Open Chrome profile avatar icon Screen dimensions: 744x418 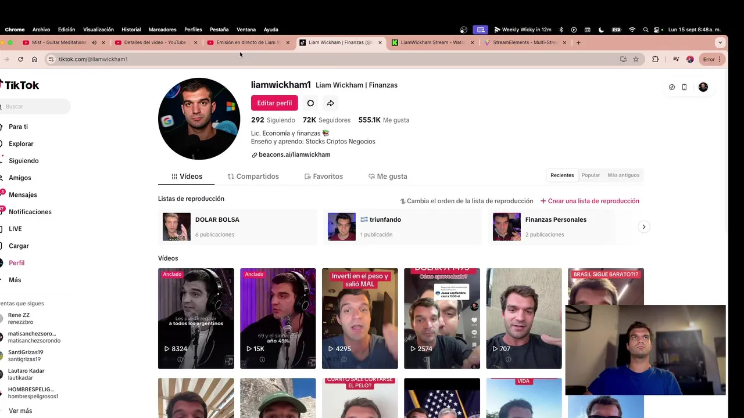690,59
